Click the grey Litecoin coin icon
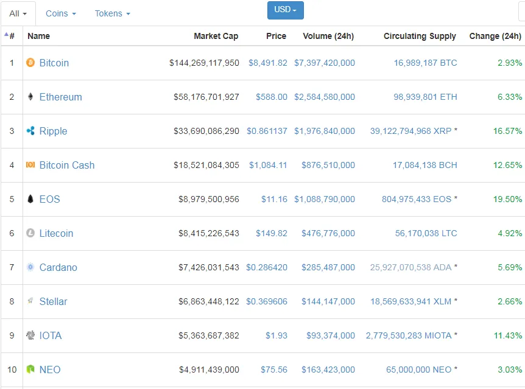The image size is (525, 389). tap(30, 233)
